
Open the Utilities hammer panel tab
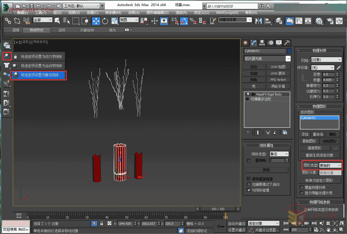tap(287, 42)
